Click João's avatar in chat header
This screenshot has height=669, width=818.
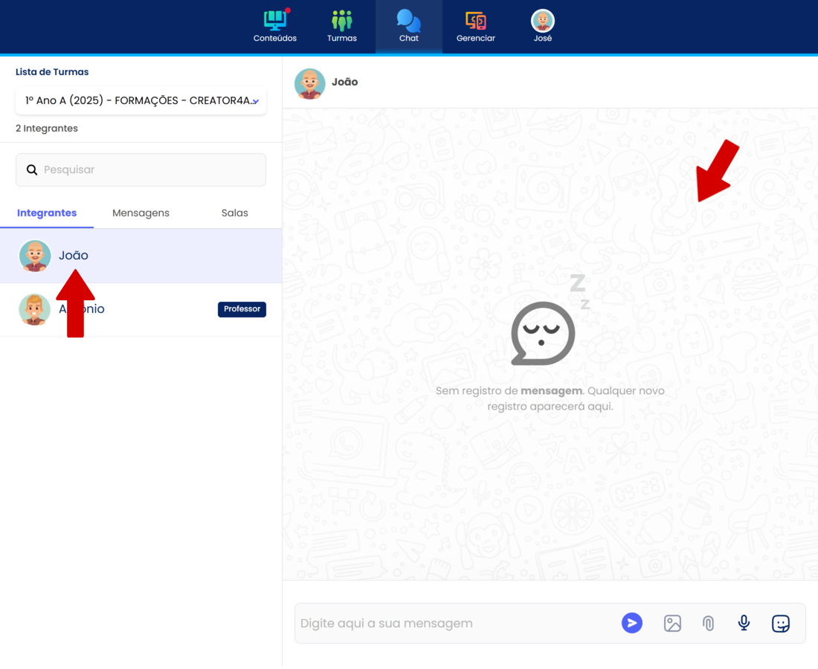tap(310, 83)
